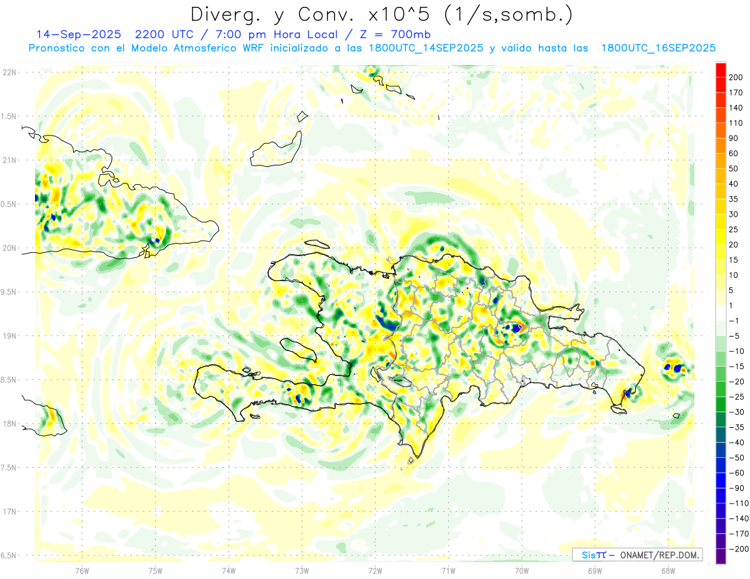Viewport: 750px width, 579px height.
Task: Click the 1.5N latitude label
Action: 9,116
